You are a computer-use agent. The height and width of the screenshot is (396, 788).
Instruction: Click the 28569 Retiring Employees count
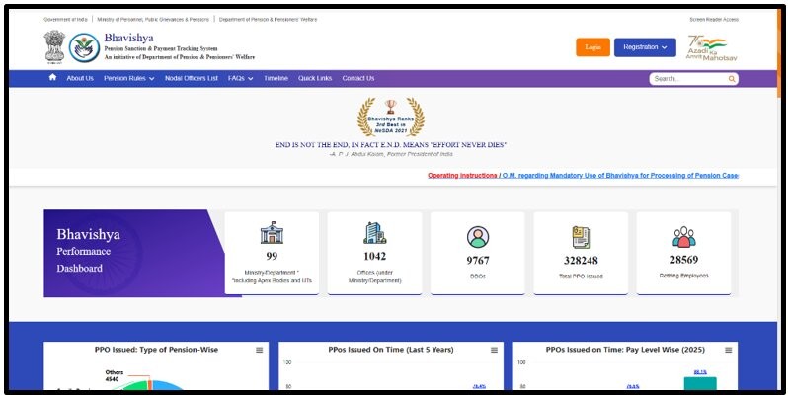coord(684,260)
